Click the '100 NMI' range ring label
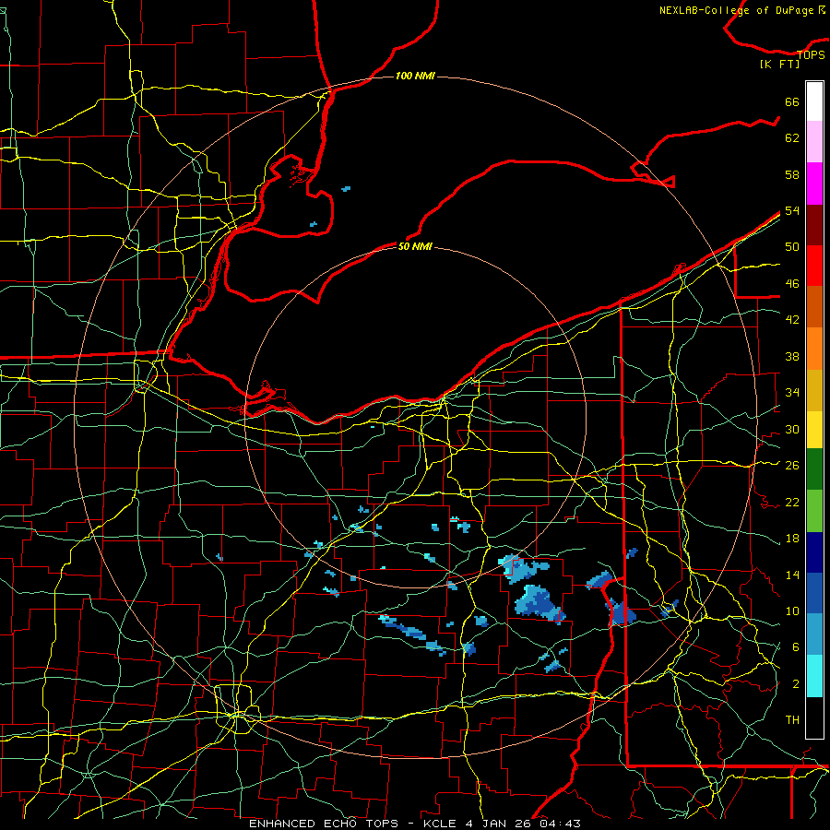The height and width of the screenshot is (830, 830). [415, 77]
